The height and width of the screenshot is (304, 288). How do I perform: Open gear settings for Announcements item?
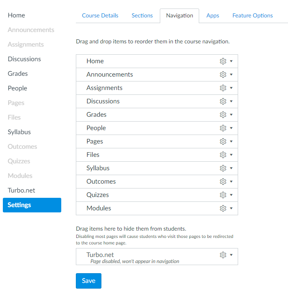point(223,75)
